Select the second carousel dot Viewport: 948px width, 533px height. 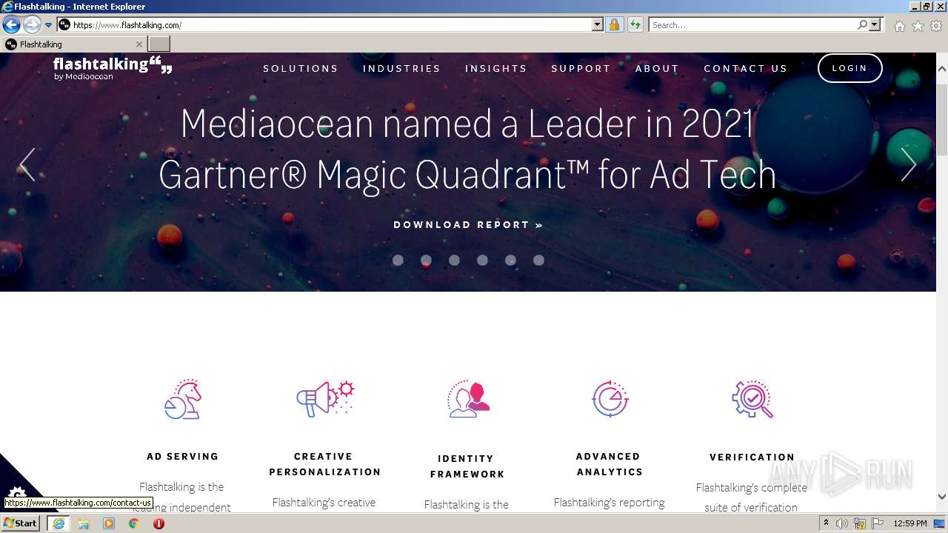coord(426,260)
